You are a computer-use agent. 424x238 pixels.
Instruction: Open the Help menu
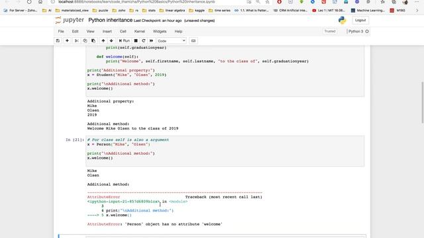(178, 31)
